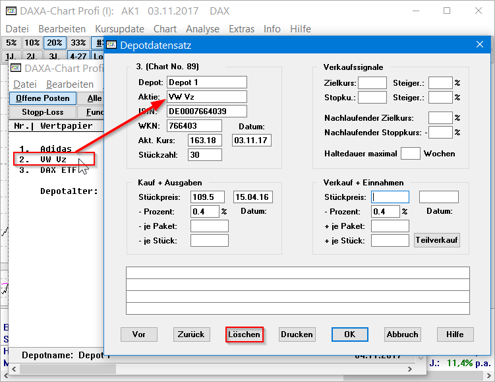495x382 pixels.
Task: Delete the record with Löschen
Action: tap(244, 334)
